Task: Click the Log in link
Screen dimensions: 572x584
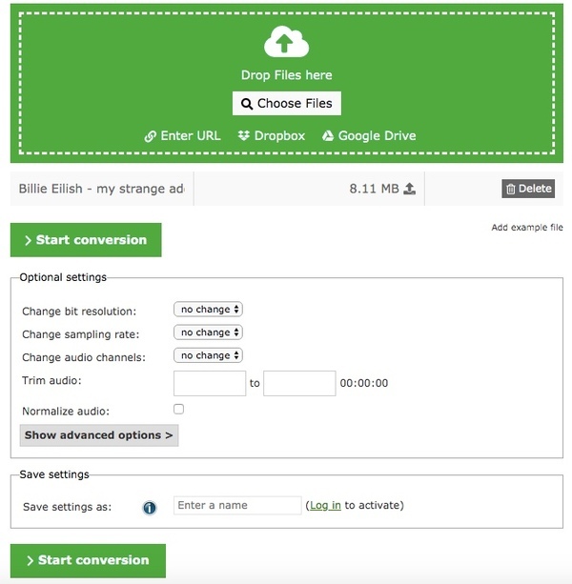Action: point(325,505)
